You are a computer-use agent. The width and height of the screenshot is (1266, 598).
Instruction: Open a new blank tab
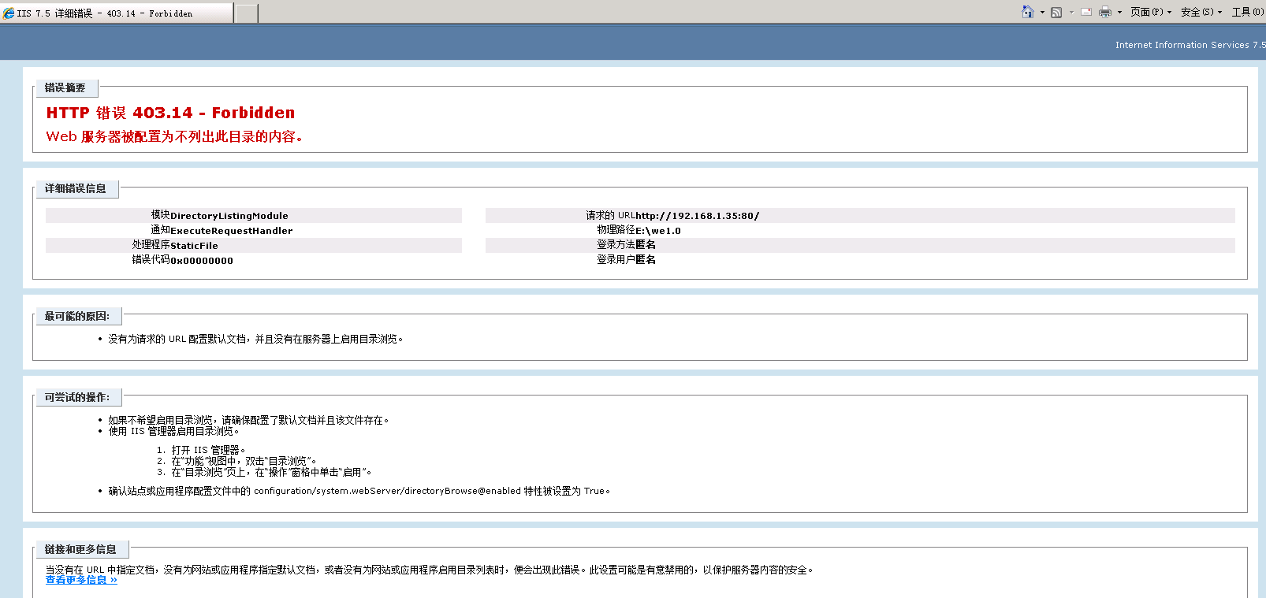(247, 13)
